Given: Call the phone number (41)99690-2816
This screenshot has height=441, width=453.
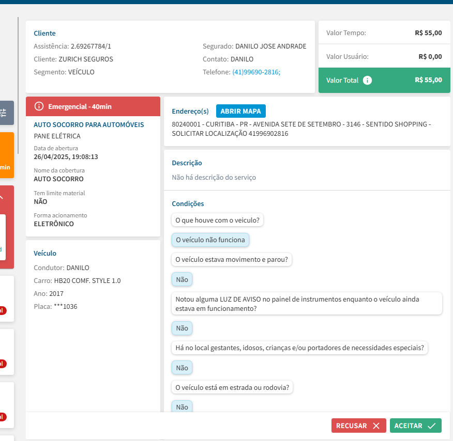Looking at the screenshot, I should tap(256, 72).
